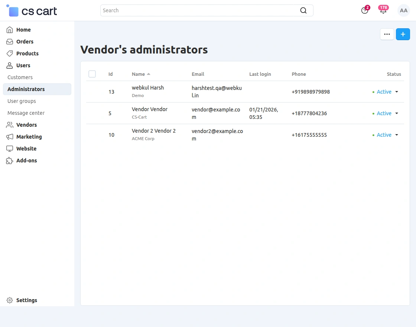This screenshot has height=327, width=416.
Task: Open the Message center menu item
Action: coord(26,113)
